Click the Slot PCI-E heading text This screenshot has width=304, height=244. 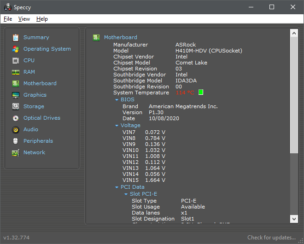tap(143, 194)
